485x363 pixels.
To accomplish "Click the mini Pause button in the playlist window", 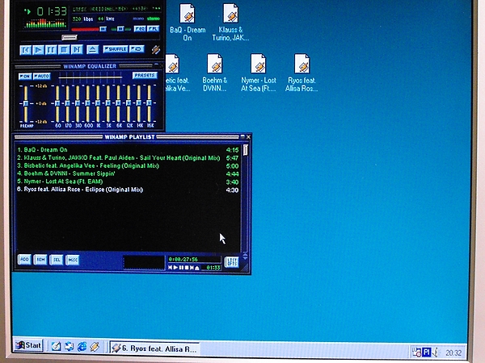I will pos(181,268).
